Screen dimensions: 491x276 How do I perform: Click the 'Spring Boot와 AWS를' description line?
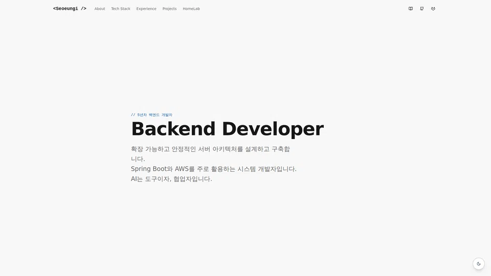tap(214, 169)
